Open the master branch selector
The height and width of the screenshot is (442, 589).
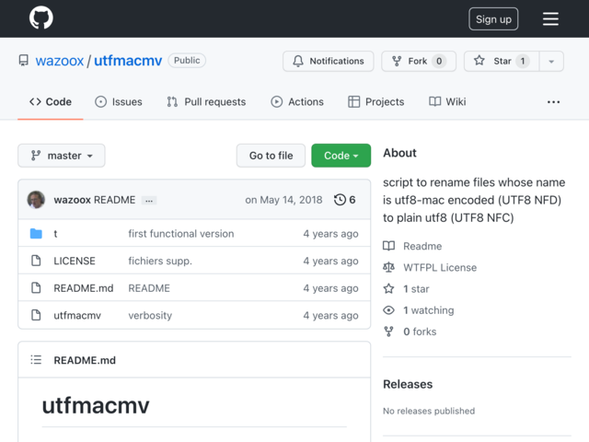click(x=62, y=156)
